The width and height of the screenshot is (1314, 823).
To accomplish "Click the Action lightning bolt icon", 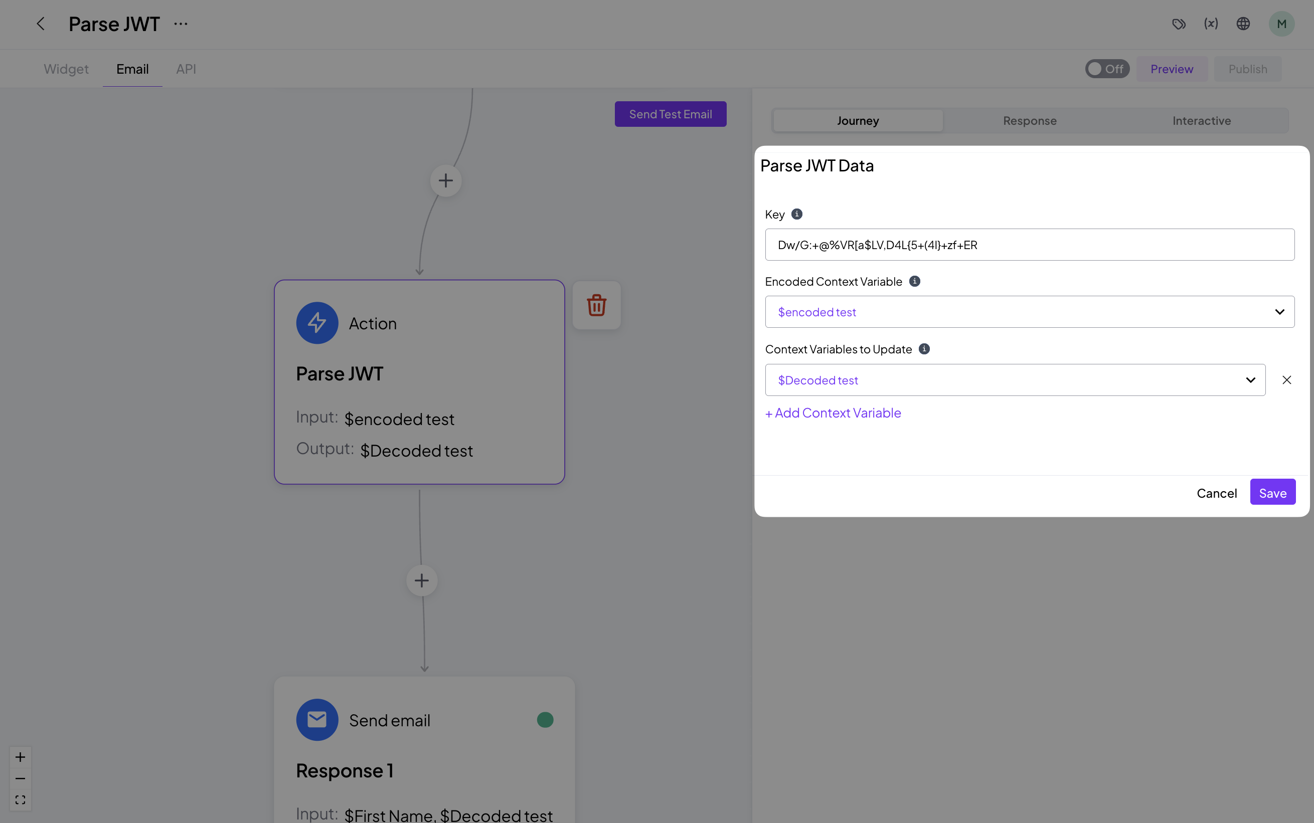I will [x=317, y=323].
